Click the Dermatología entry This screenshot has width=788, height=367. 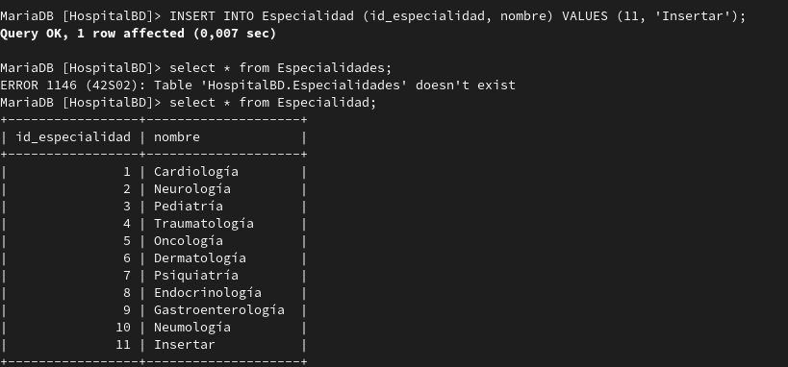click(200, 258)
